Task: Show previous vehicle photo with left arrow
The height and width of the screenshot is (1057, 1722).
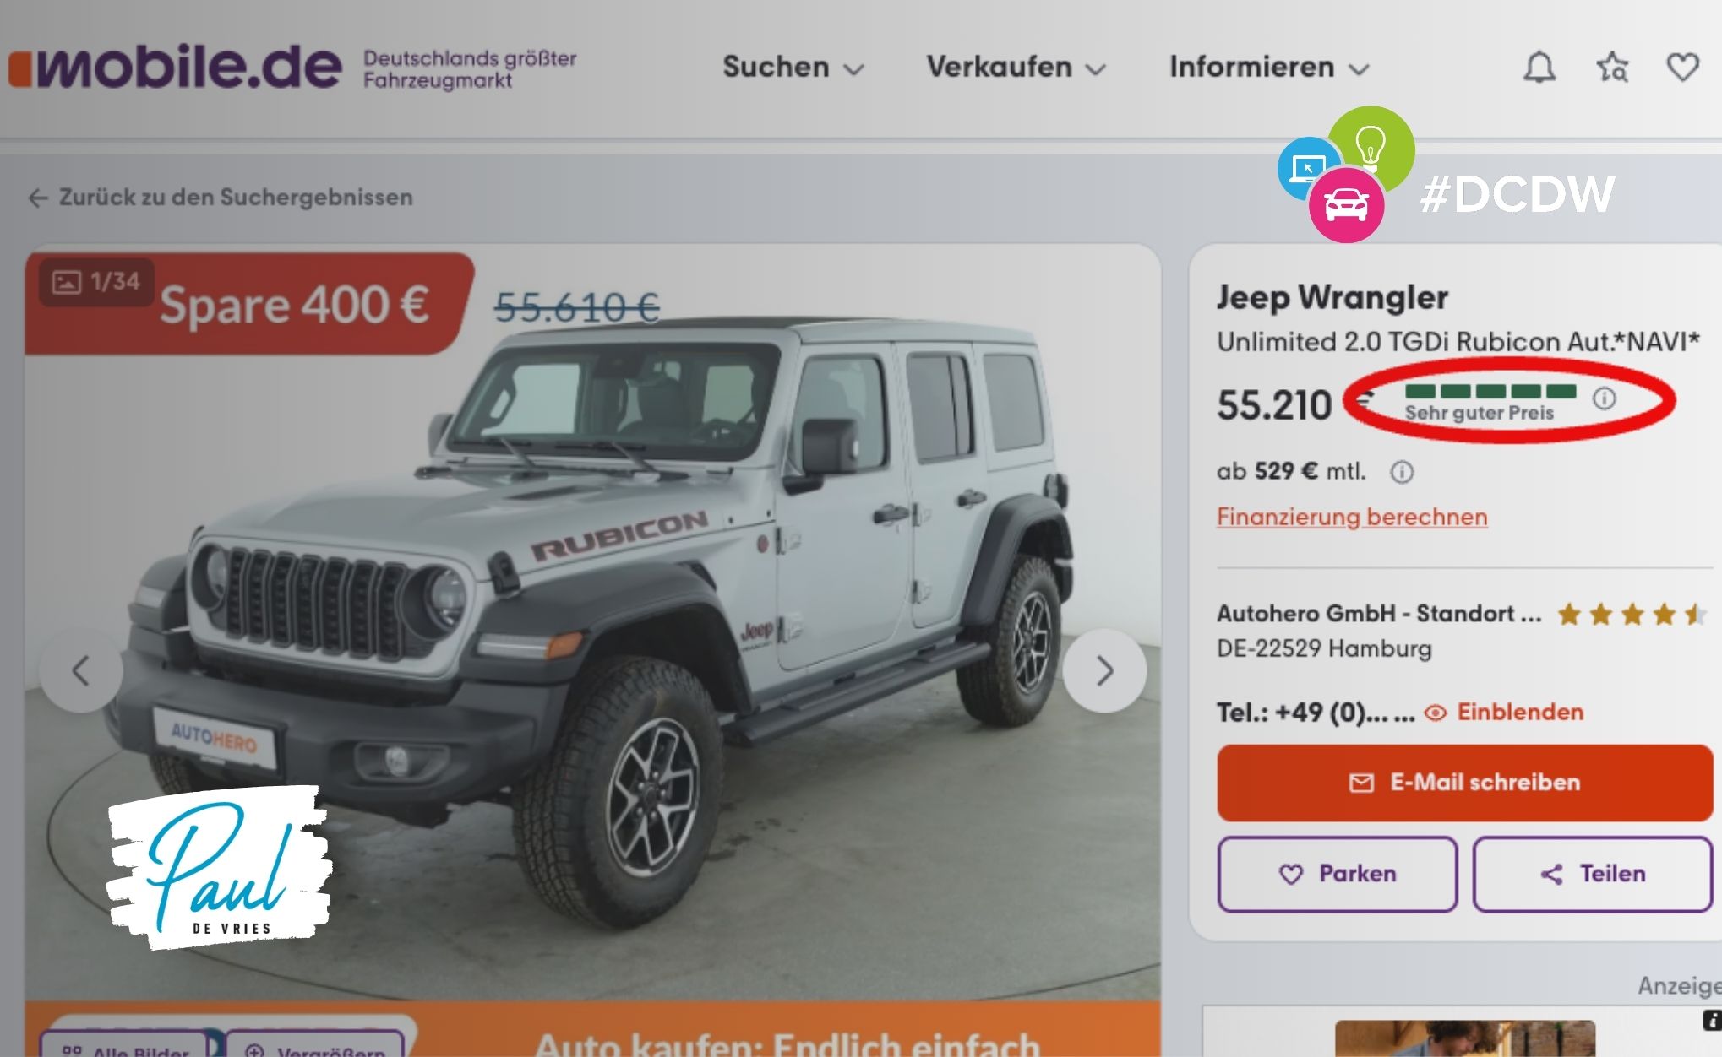Action: [x=80, y=671]
